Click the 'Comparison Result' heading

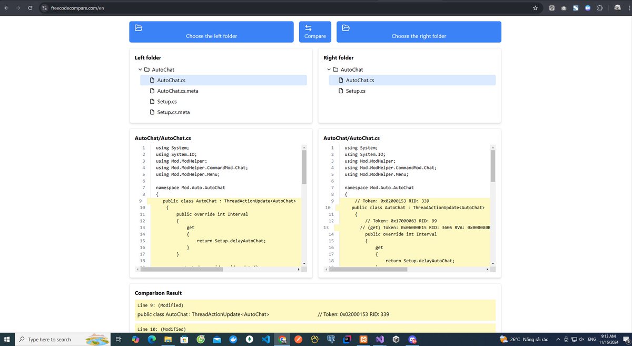click(158, 293)
